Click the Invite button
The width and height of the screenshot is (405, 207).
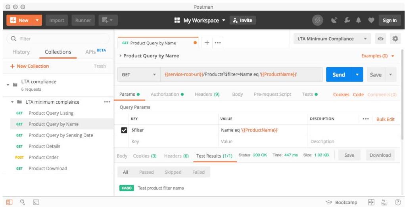242,20
